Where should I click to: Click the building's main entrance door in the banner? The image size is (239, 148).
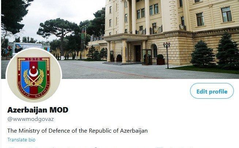coord(138,53)
